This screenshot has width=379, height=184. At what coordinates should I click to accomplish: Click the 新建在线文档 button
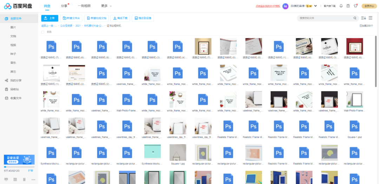coord(97,18)
